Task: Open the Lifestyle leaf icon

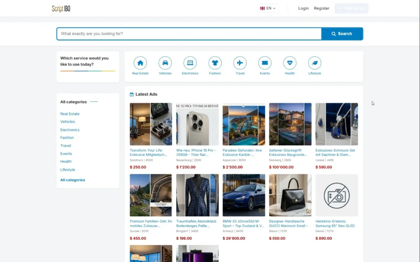Action: 315,63
